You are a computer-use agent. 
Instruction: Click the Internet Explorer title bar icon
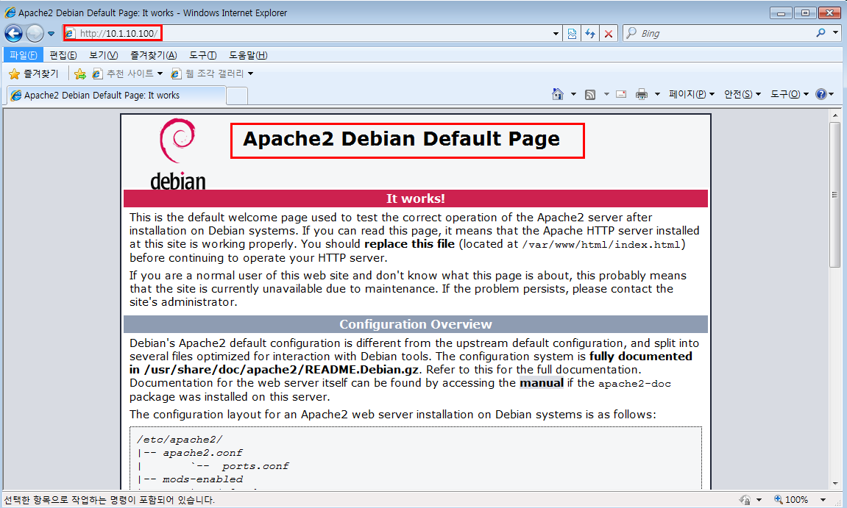10,12
